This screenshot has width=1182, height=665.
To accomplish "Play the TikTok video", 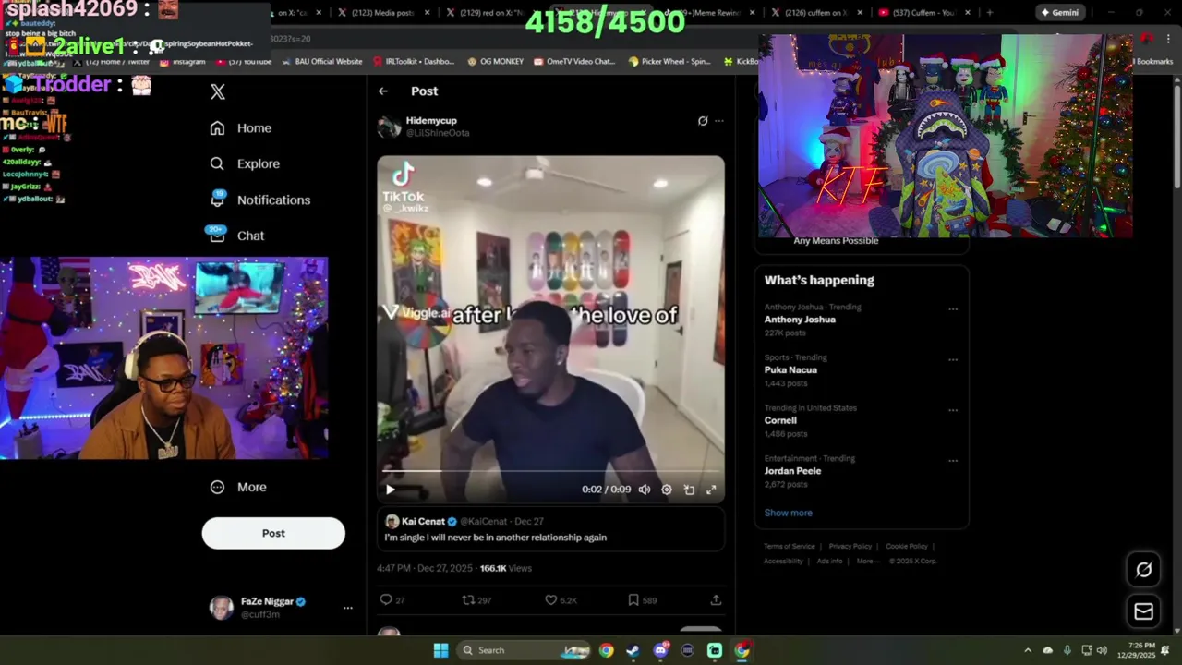I will 391,490.
